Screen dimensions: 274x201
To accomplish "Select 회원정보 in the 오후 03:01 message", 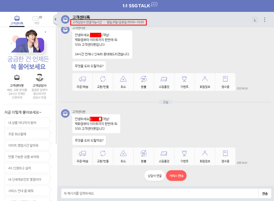I will [205, 156].
